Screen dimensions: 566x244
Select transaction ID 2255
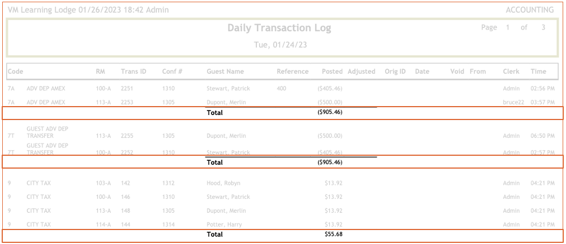tap(128, 136)
